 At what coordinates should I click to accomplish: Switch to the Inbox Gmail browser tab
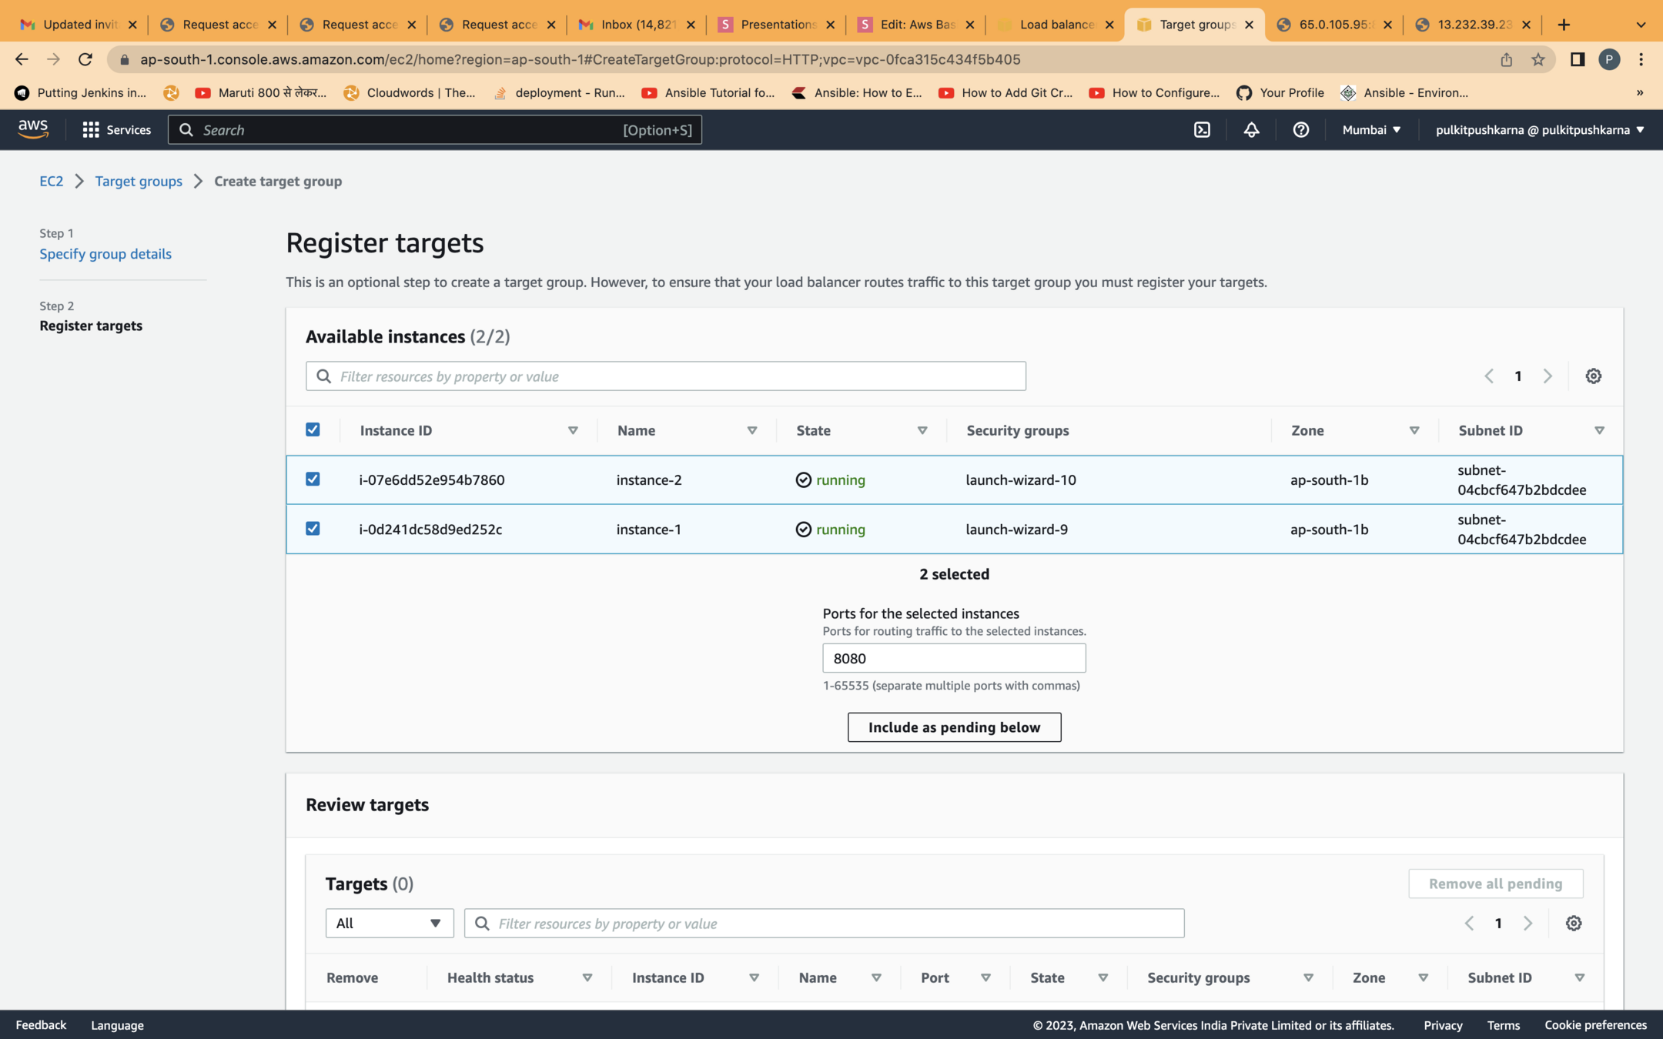[x=636, y=25]
